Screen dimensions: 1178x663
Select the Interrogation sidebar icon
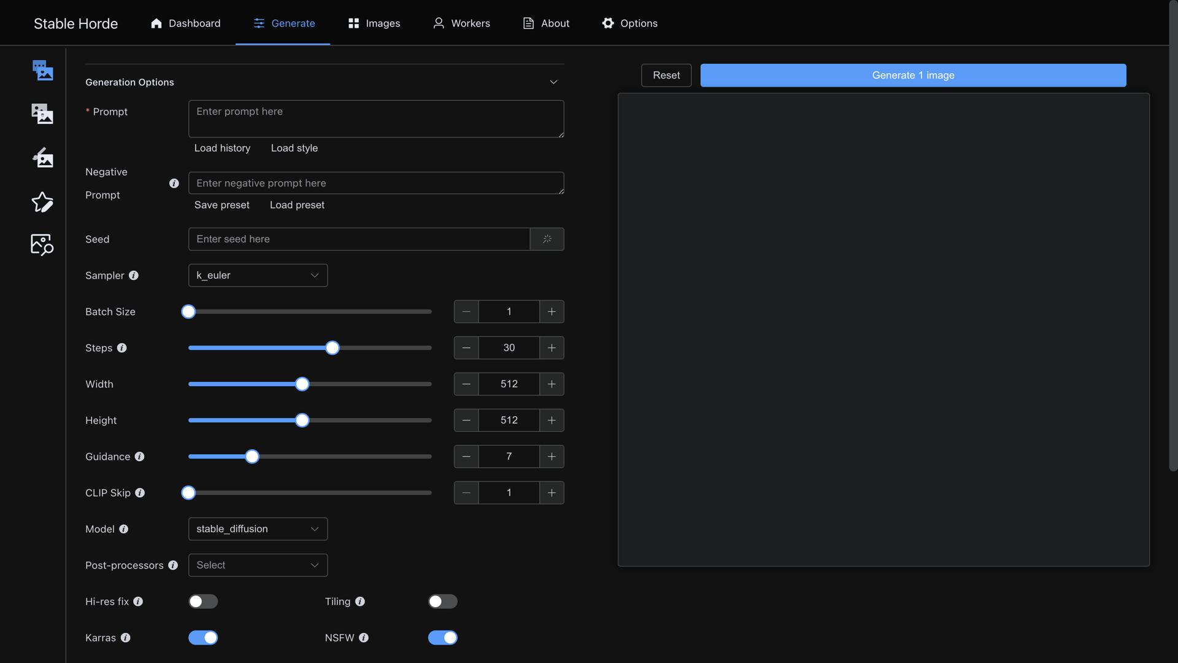coord(42,244)
